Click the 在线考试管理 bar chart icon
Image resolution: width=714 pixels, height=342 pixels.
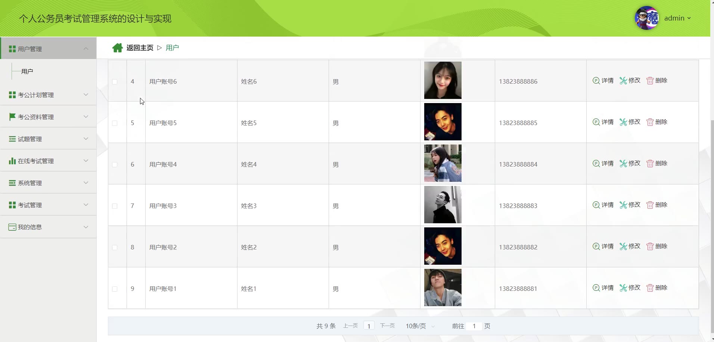coord(12,161)
